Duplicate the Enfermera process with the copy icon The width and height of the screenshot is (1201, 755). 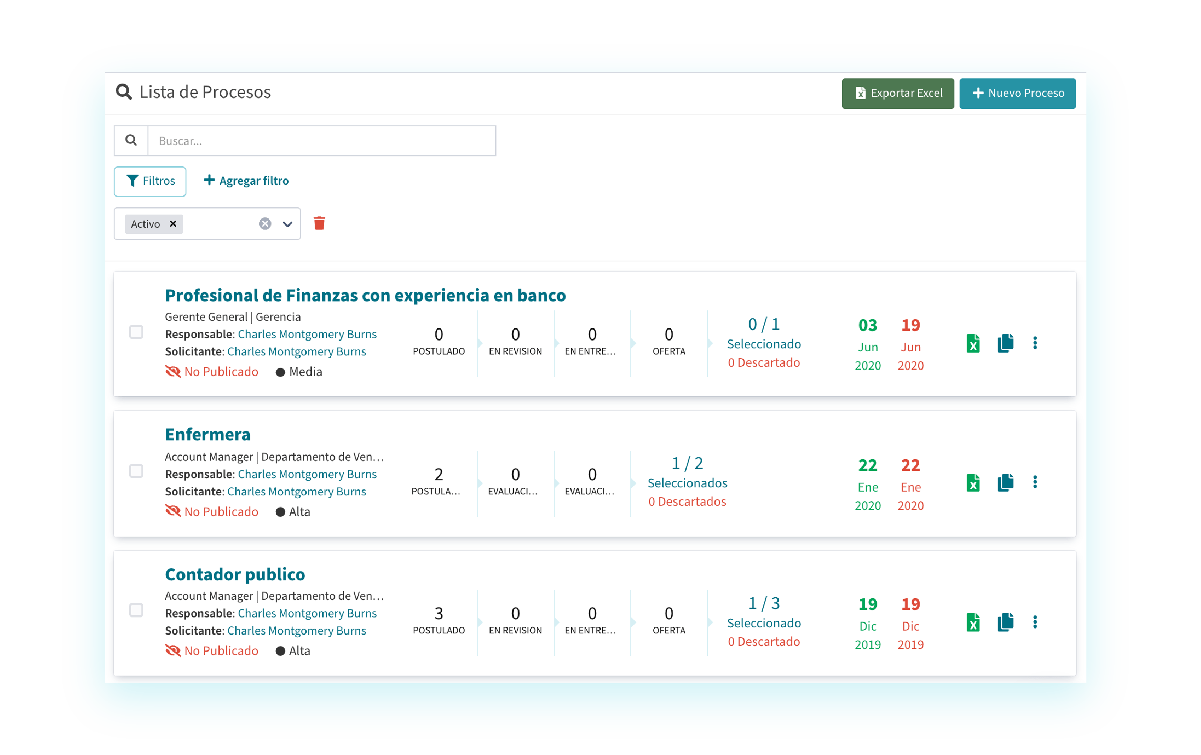pyautogui.click(x=1005, y=483)
